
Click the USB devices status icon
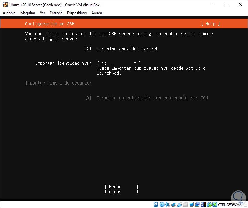(x=180, y=205)
